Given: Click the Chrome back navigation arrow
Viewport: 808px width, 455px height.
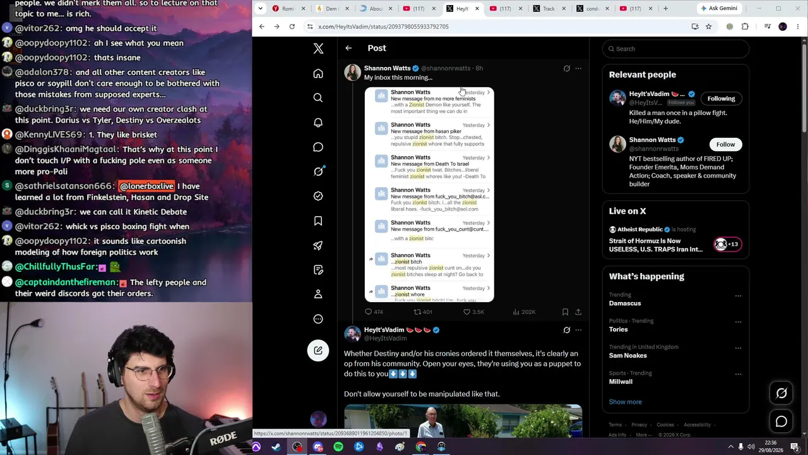Looking at the screenshot, I should (261, 27).
